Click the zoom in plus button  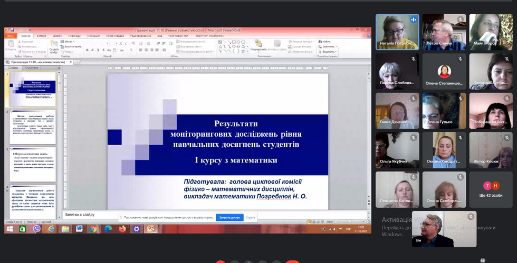pyautogui.click(x=363, y=222)
